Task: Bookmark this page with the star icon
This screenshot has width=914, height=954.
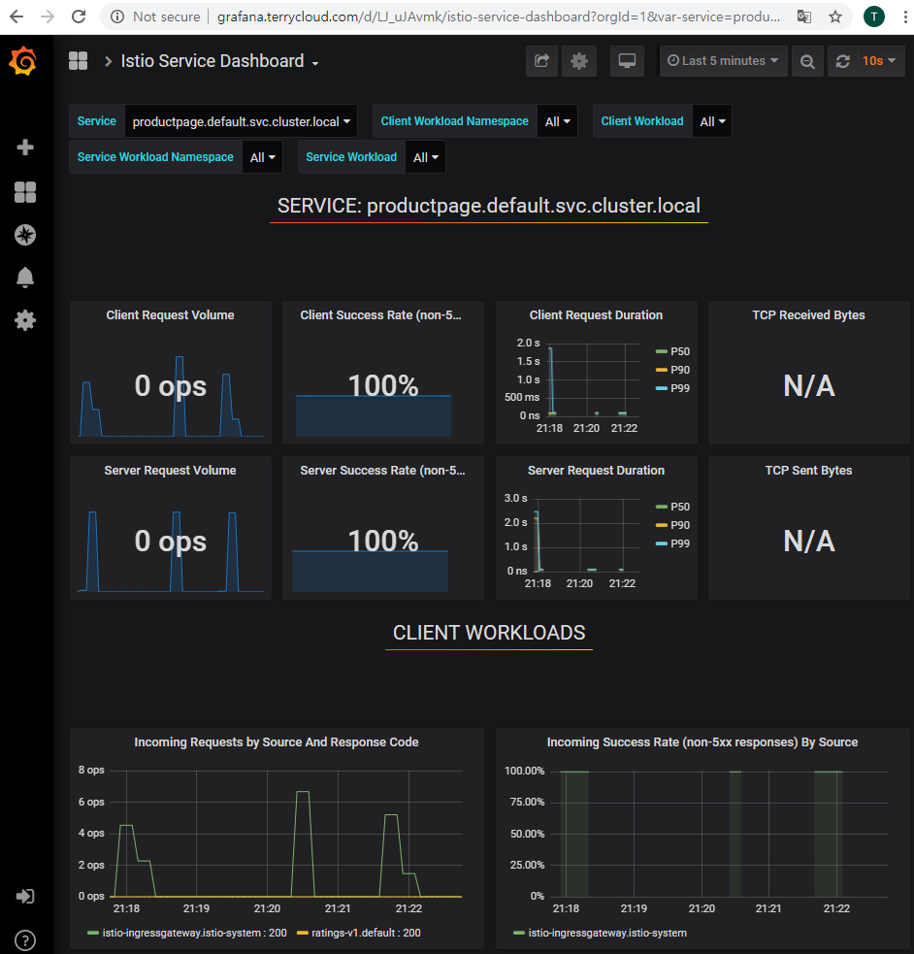Action: 835,16
